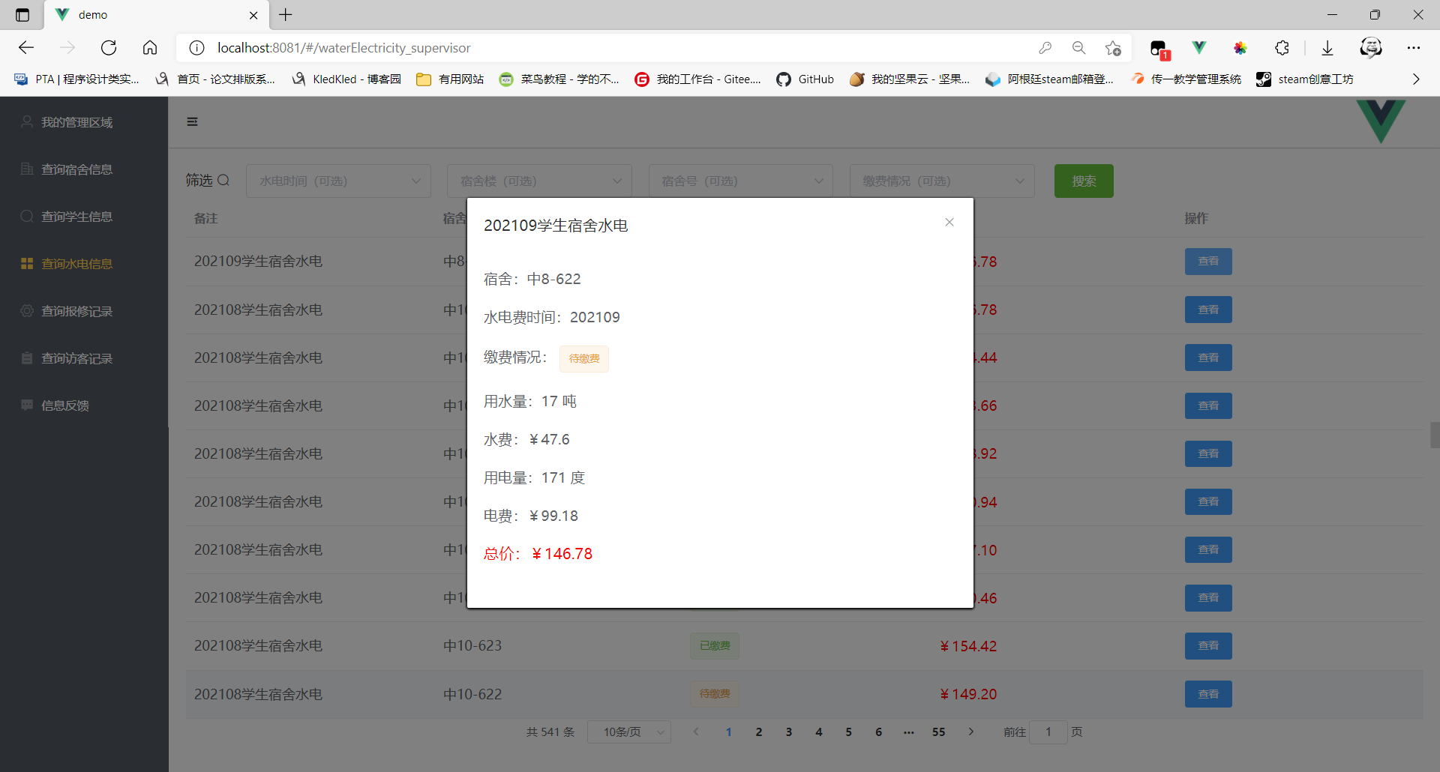Screen dimensions: 1440x772
Task: Click the address bar URL
Action: coord(344,48)
